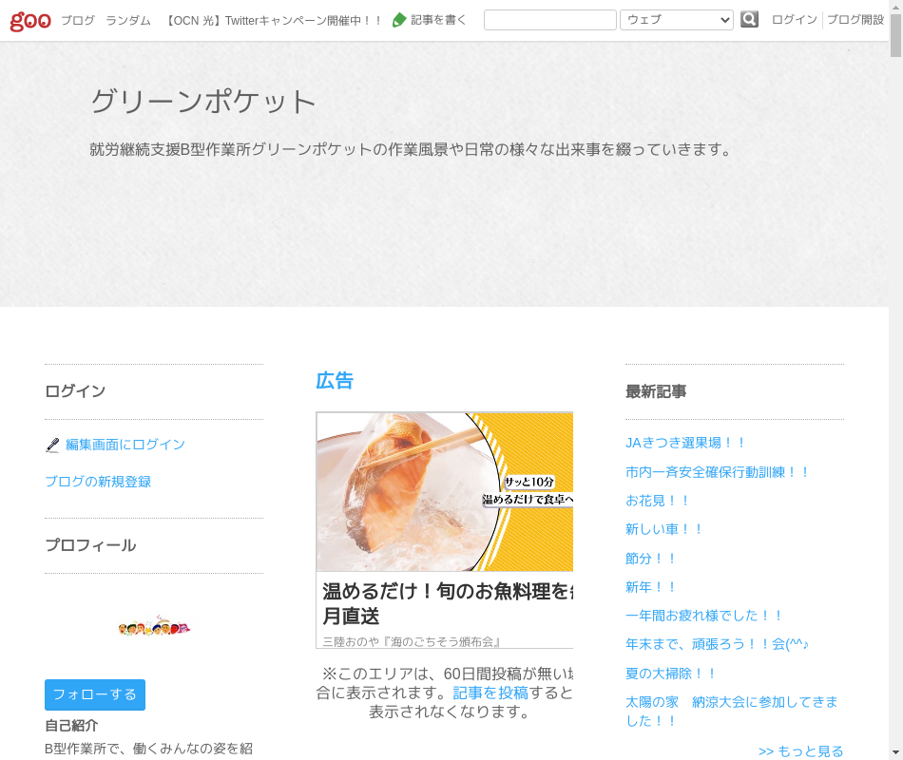
Task: Open the OCN 光 Twitter campaign link
Action: pos(274,20)
